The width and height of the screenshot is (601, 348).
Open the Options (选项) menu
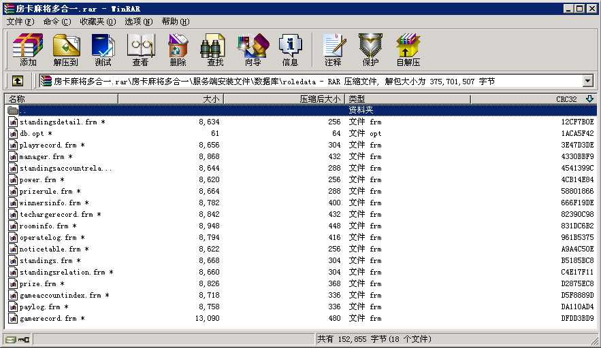click(138, 22)
